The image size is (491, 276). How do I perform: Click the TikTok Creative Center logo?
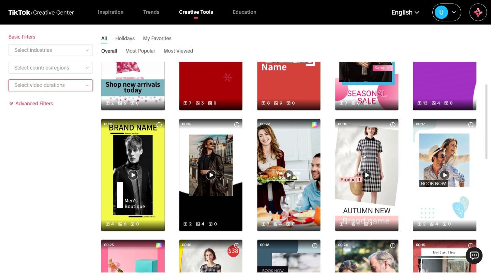41,13
